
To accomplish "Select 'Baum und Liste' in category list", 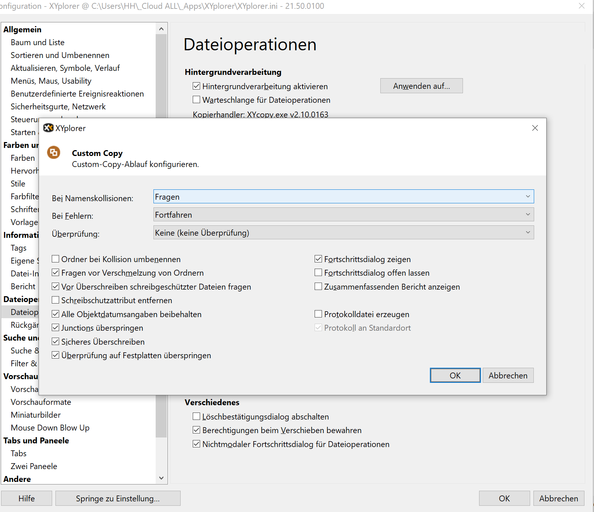I will [x=37, y=42].
